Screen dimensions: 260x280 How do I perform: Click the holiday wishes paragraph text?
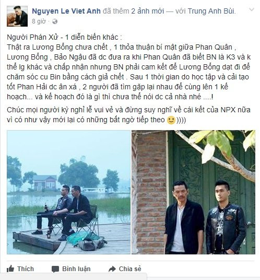(128, 115)
